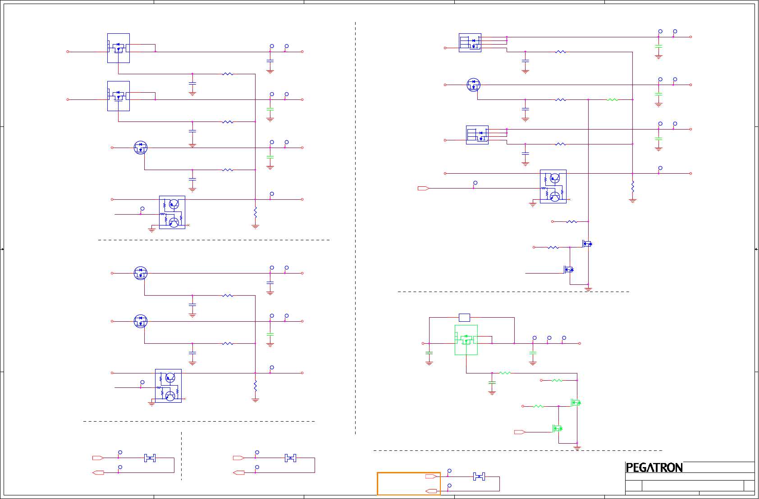Select the lower small green MOSFET symbol
Viewport: 759px width, 499px height.
tap(557, 428)
